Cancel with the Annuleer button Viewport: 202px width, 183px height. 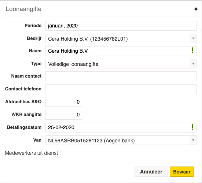tap(151, 172)
